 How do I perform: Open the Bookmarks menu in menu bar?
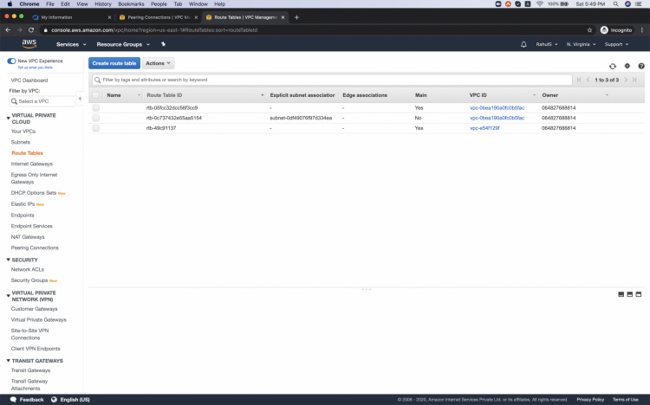131,4
